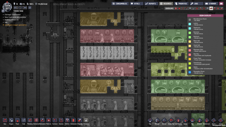Image resolution: width=226 pixels, height=127 pixels.
Task: Open the Power build category
Action: pyautogui.click(x=17, y=120)
